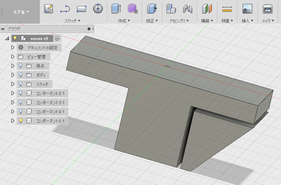Image resolution: width=281 pixels, height=185 pixels.
Task: Toggle visibility bulb of eaves v9
Action: (15, 38)
